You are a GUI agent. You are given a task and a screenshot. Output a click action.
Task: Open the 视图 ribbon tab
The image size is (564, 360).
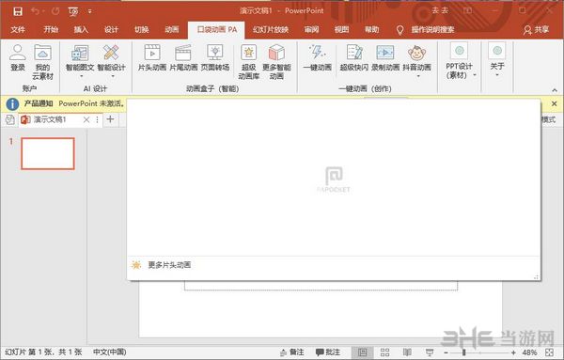[342, 29]
